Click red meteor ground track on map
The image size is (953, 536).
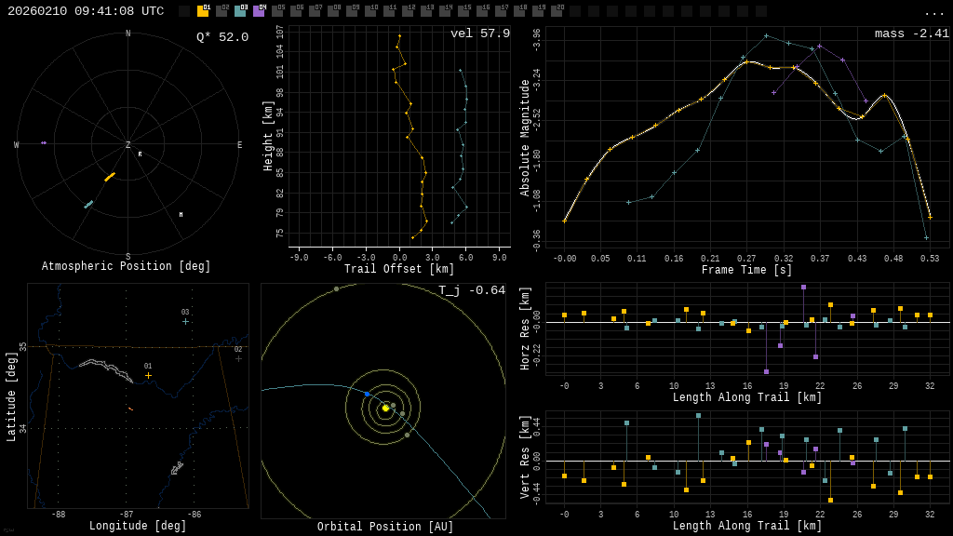tap(130, 409)
